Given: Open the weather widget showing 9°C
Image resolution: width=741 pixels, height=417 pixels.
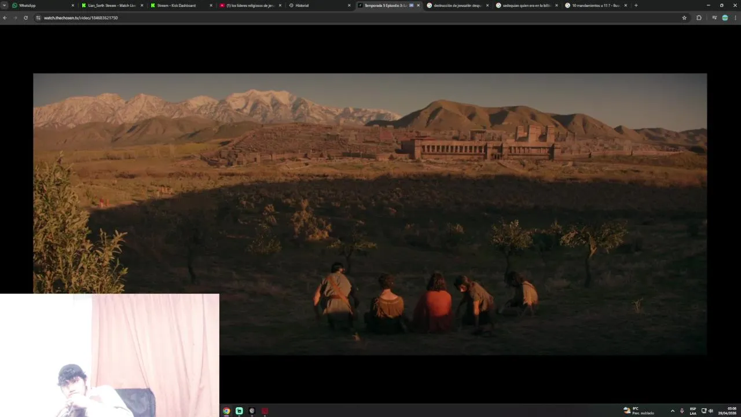Looking at the screenshot, I should pyautogui.click(x=639, y=411).
